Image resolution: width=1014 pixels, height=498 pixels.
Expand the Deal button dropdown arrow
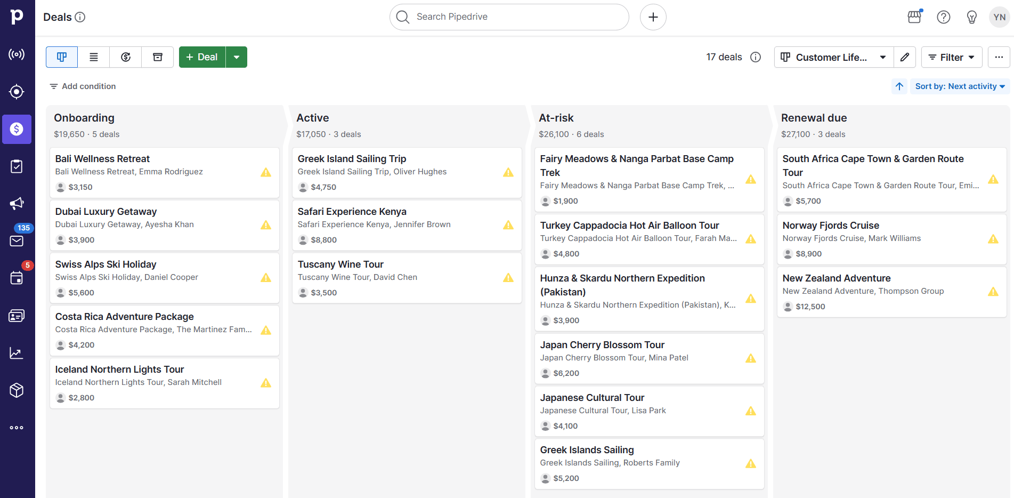click(237, 57)
